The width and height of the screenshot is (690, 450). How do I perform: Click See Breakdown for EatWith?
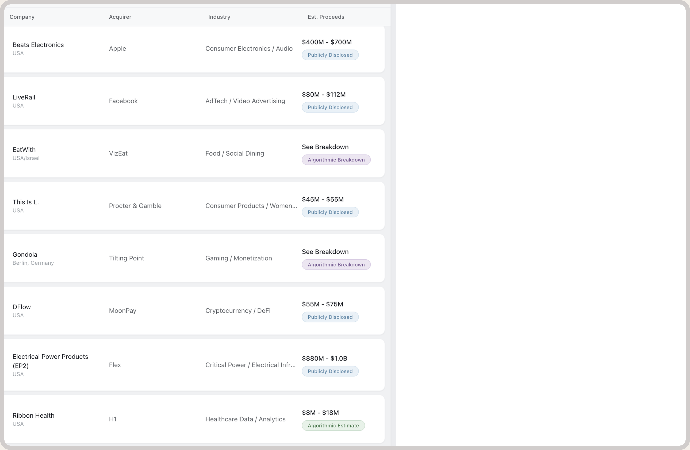[325, 147]
